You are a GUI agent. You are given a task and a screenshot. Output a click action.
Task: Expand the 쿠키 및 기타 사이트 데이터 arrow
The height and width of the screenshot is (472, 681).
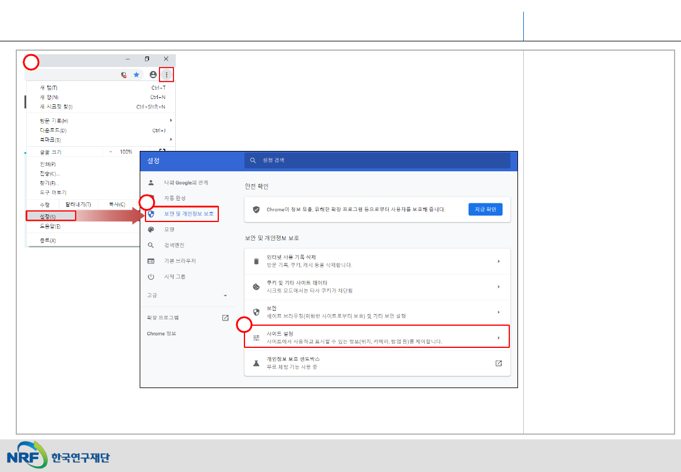[498, 287]
